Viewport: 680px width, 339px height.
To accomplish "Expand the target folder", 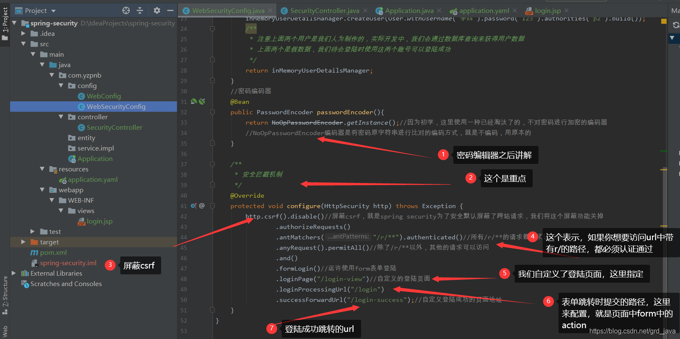I will click(23, 242).
